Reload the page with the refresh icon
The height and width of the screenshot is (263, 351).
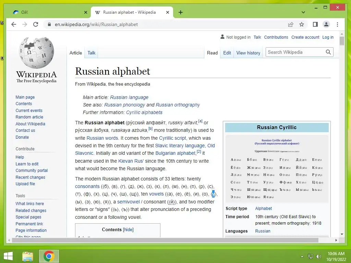(x=36, y=24)
